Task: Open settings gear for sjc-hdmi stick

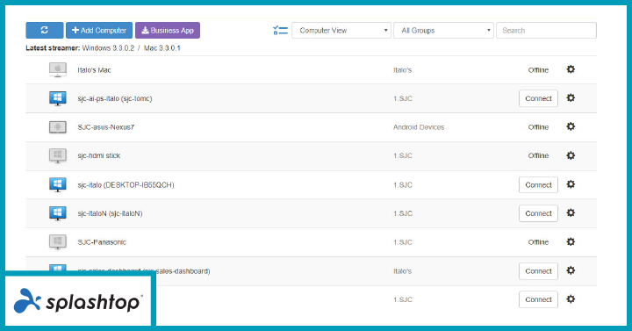Action: (x=571, y=155)
